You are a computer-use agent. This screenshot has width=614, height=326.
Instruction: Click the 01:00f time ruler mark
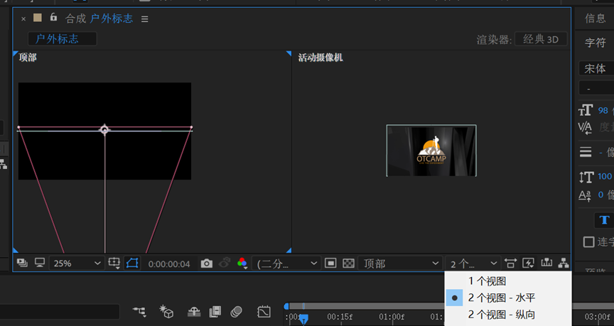pos(392,317)
